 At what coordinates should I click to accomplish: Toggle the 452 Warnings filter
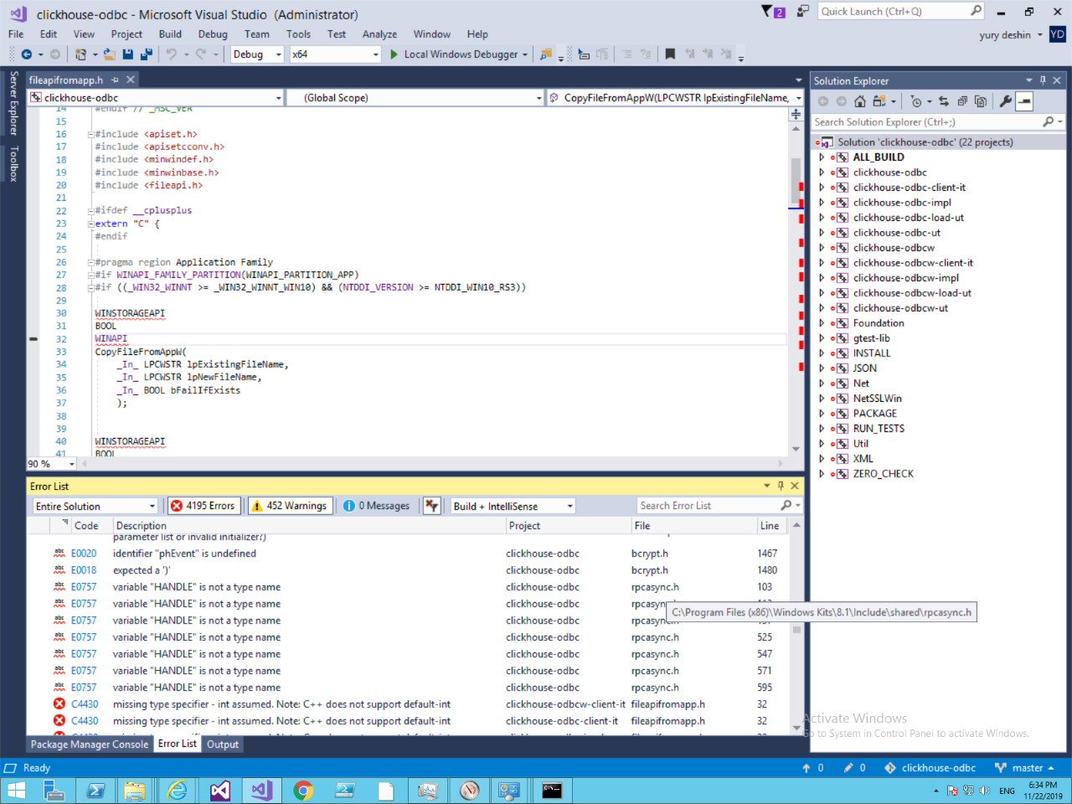coord(289,506)
